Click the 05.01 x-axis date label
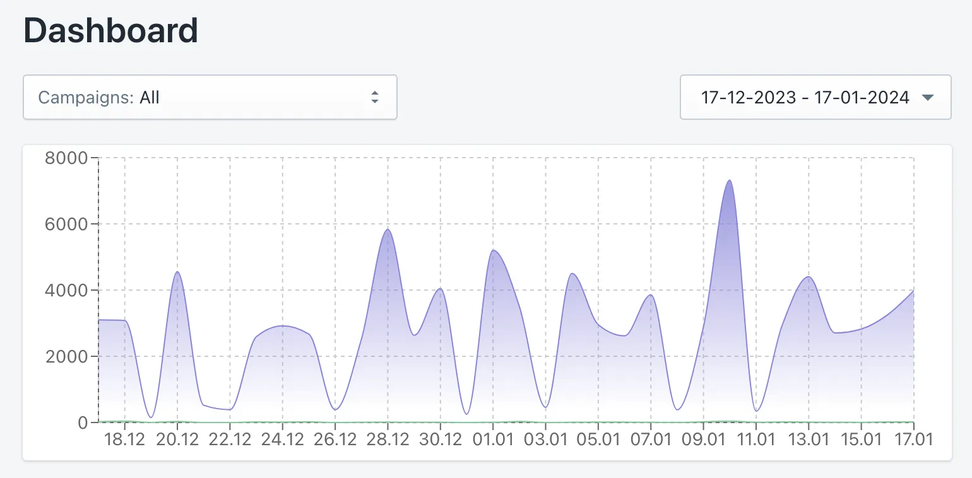Screen dimensions: 972x478 coord(598,438)
